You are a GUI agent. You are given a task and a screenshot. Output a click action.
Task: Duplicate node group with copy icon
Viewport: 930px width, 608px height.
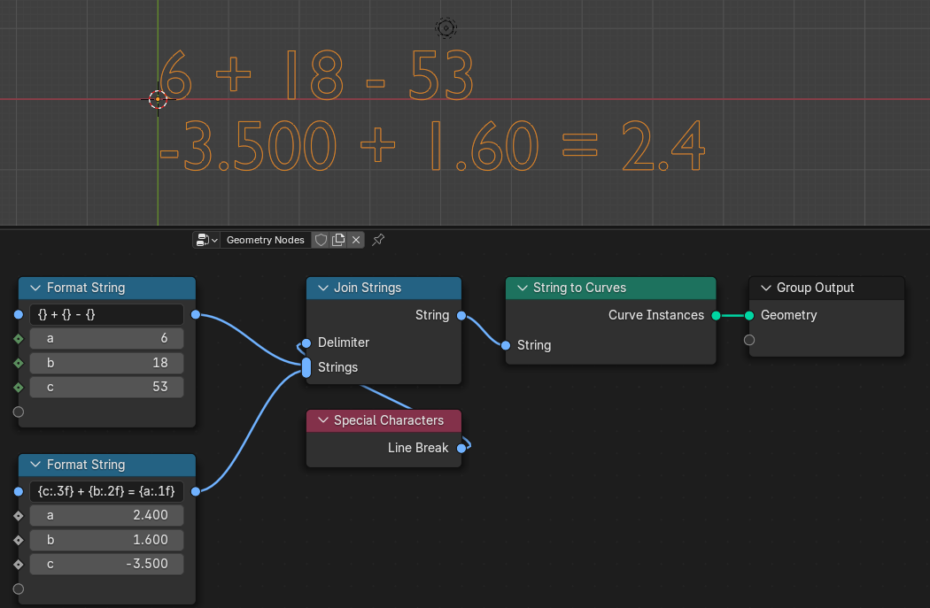tap(338, 240)
